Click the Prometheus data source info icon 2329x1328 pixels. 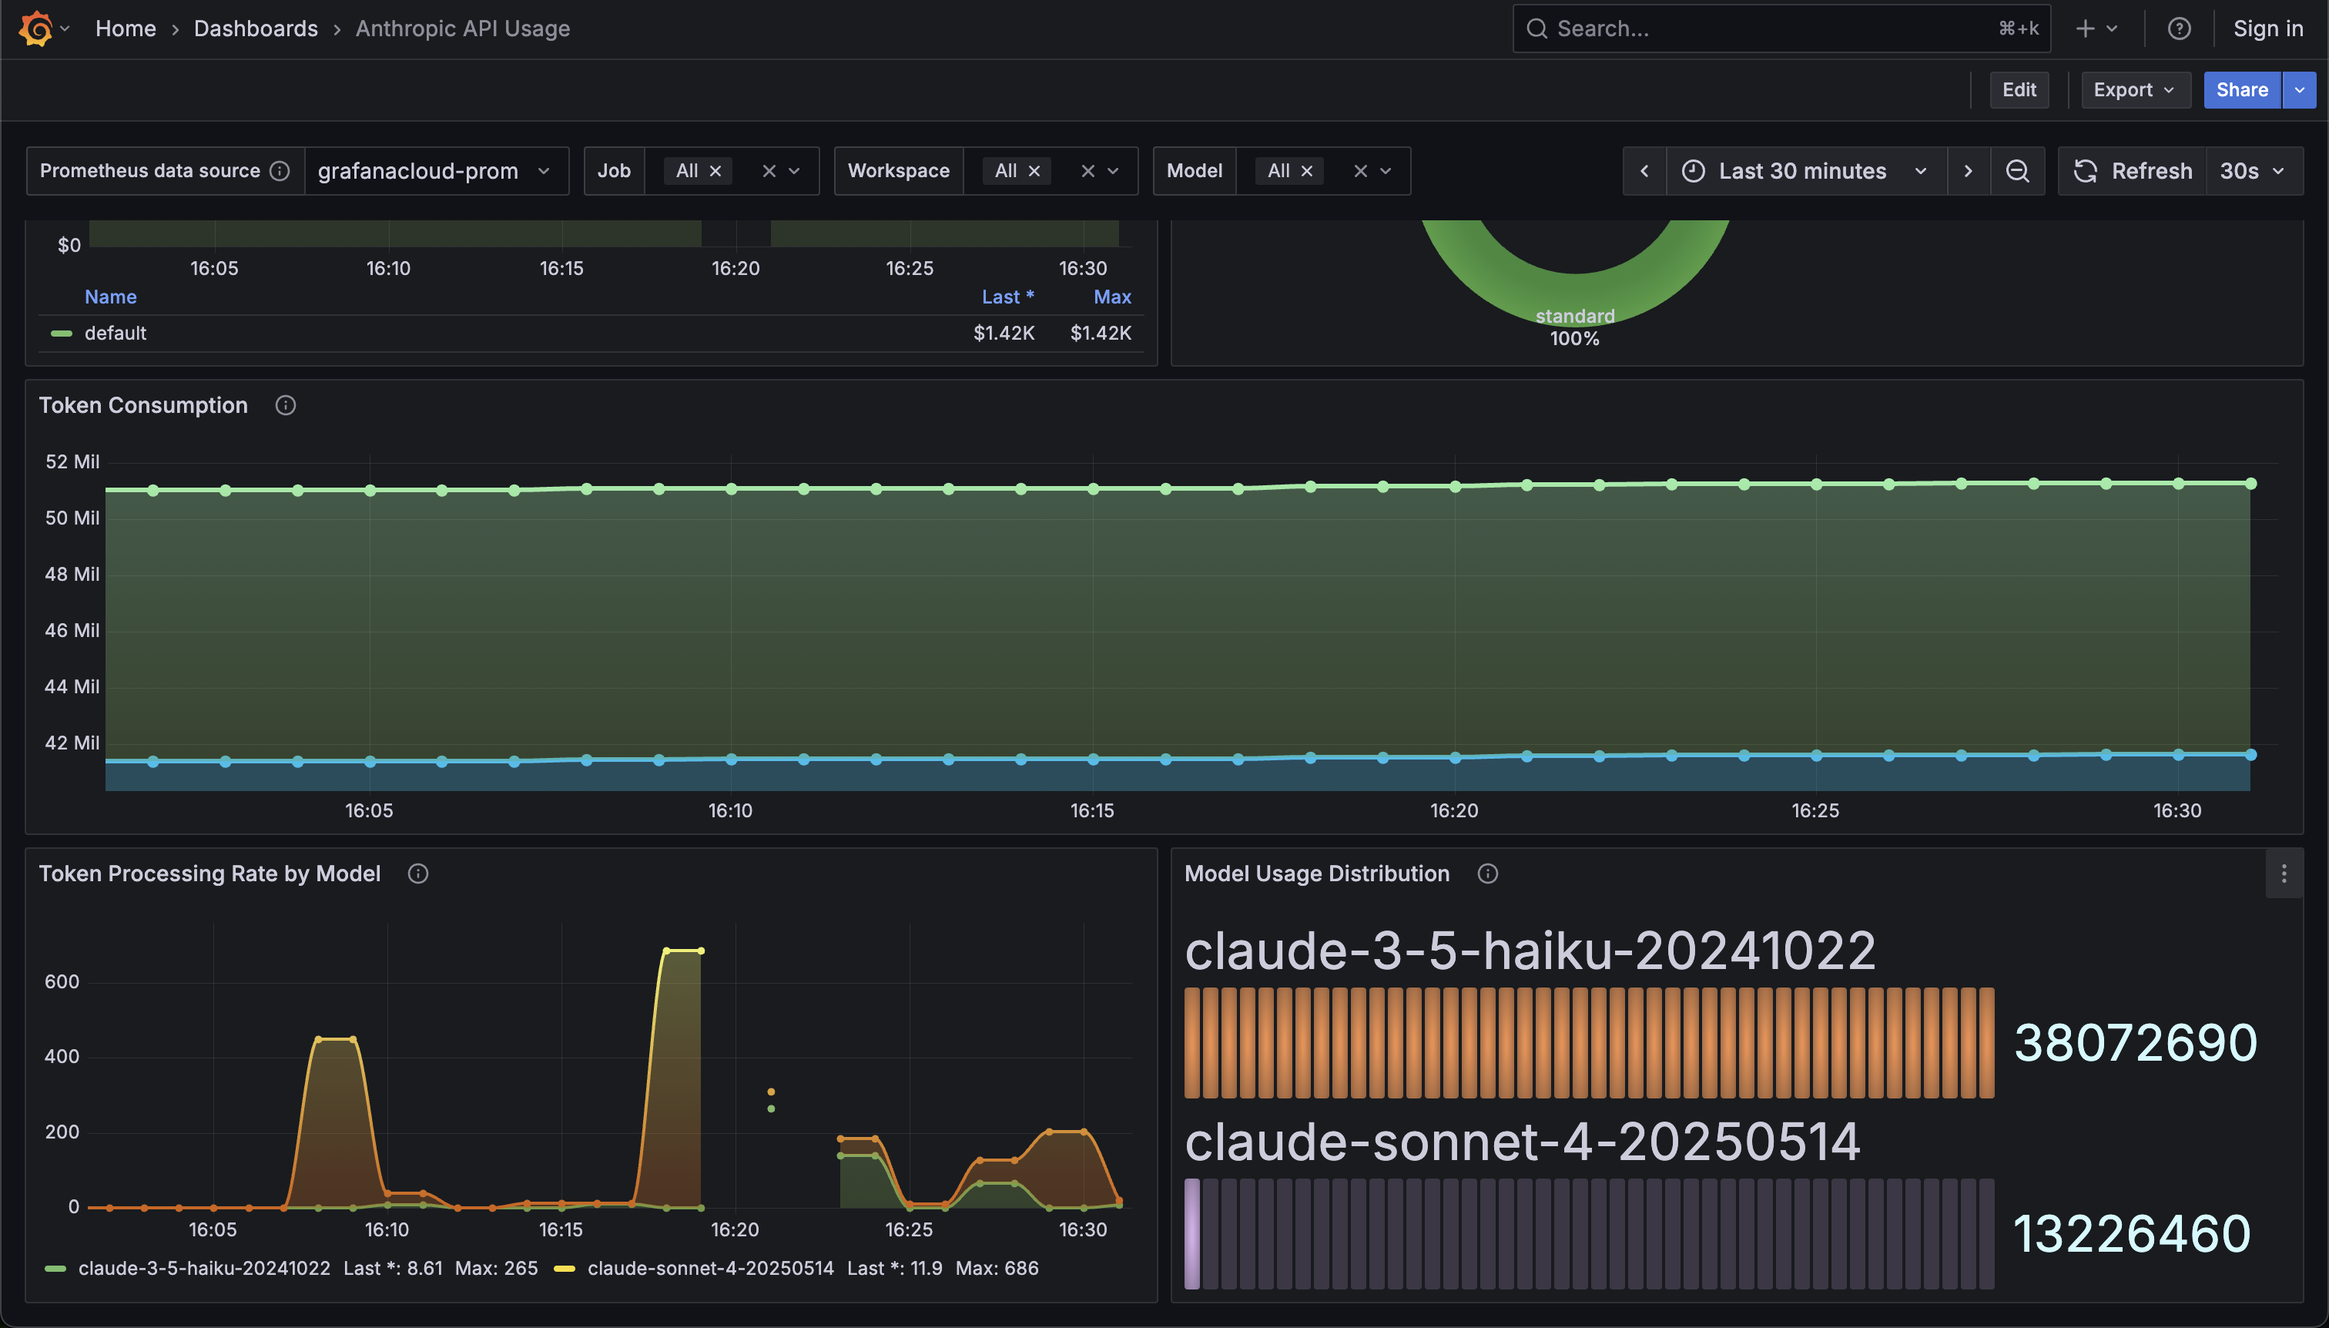(x=279, y=170)
